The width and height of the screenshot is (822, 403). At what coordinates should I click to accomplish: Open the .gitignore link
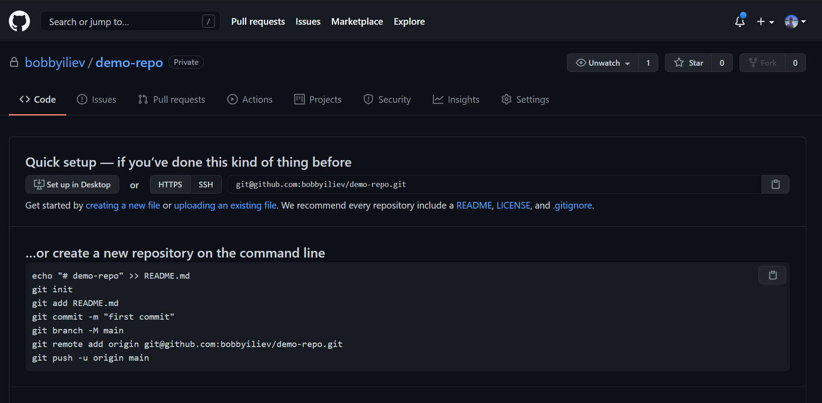pyautogui.click(x=573, y=205)
